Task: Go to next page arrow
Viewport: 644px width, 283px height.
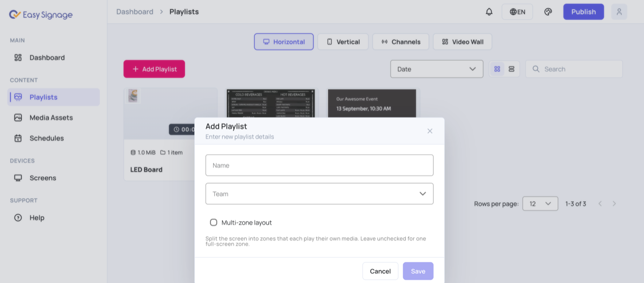Action: coord(614,204)
